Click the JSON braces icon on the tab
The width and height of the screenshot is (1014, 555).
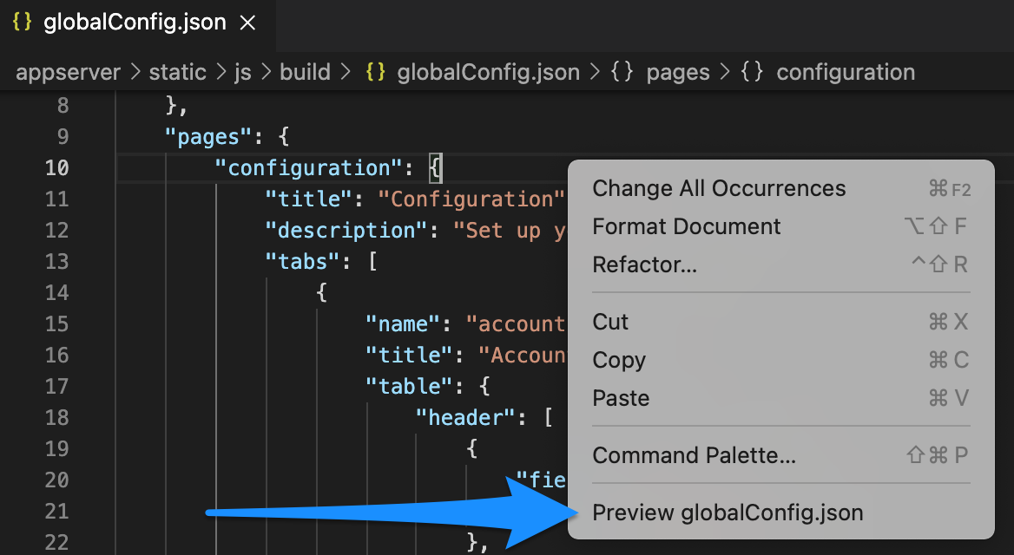pyautogui.click(x=22, y=22)
